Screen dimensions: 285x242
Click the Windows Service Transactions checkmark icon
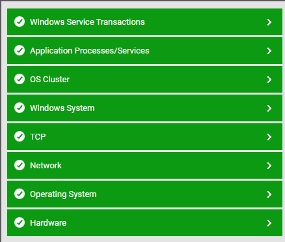click(20, 22)
